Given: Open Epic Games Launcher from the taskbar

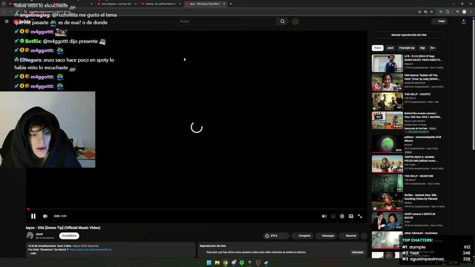Looking at the screenshot, I should [x=250, y=263].
